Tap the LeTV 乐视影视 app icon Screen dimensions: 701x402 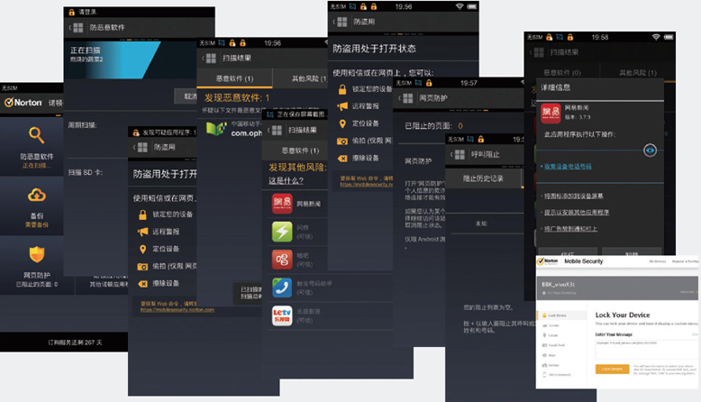282,315
